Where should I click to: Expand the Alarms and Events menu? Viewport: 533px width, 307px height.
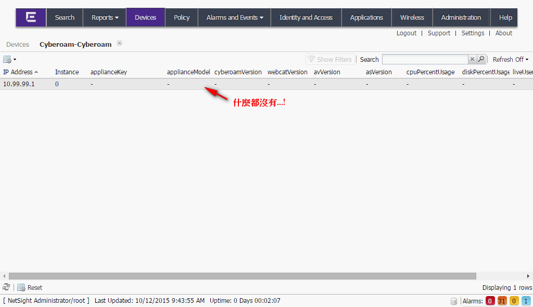[235, 17]
